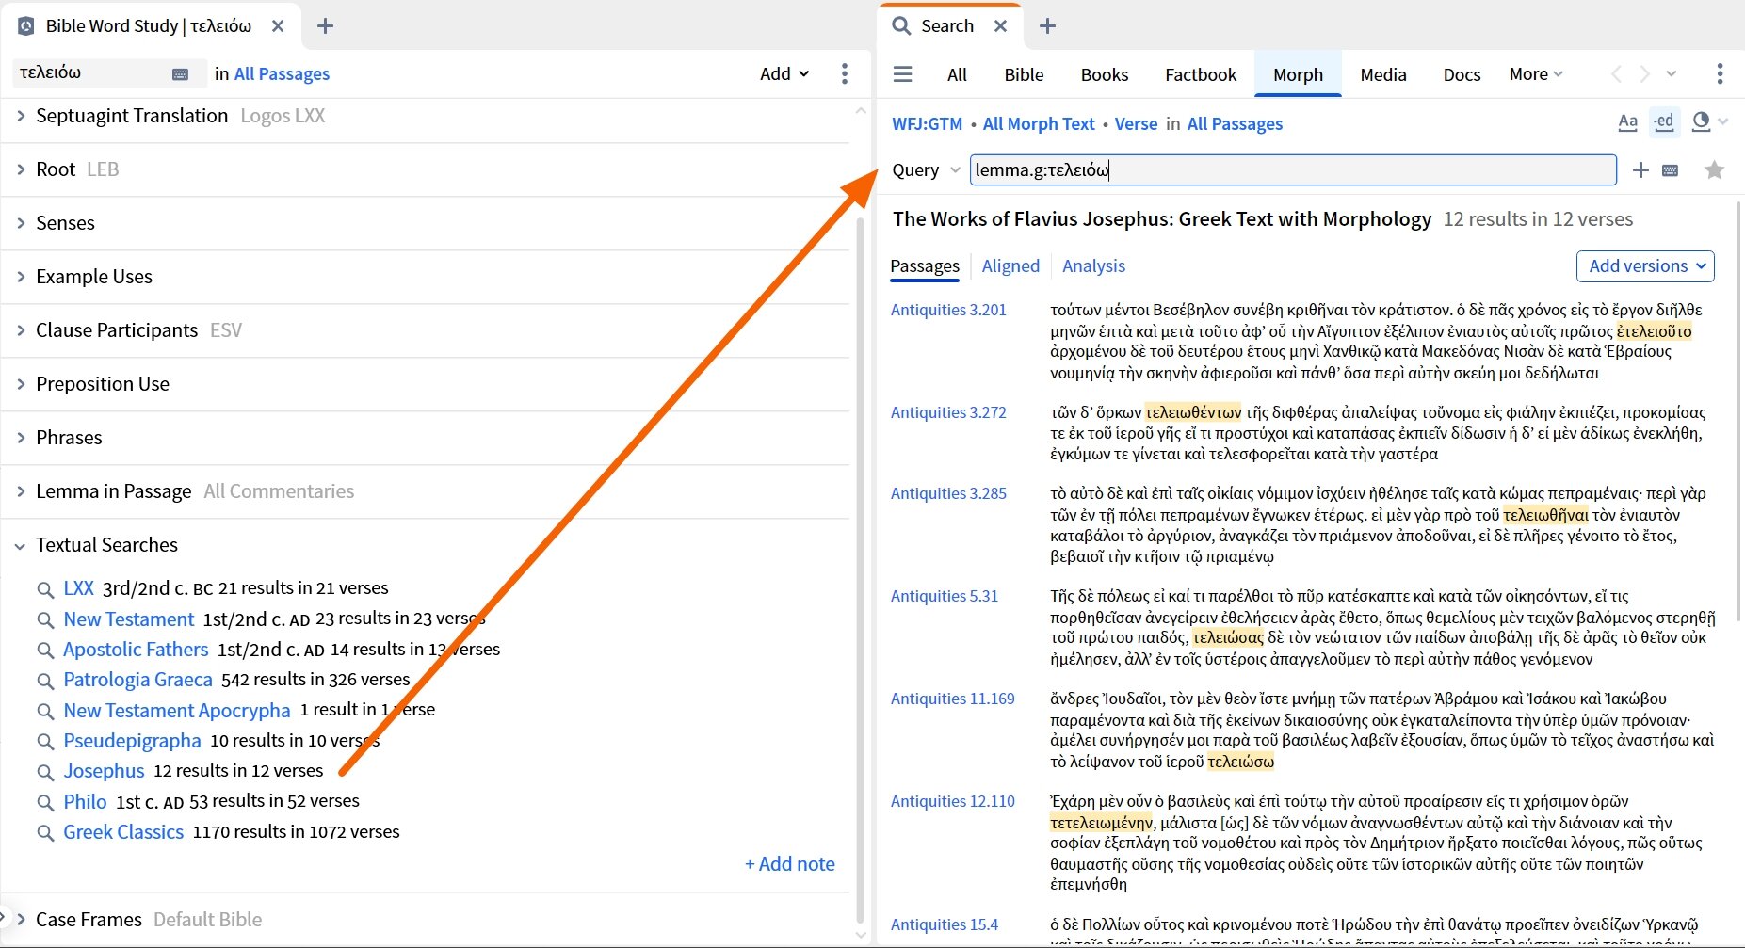Expand the Lemma in Passage section
Image resolution: width=1745 pixels, height=948 pixels.
pyautogui.click(x=21, y=491)
